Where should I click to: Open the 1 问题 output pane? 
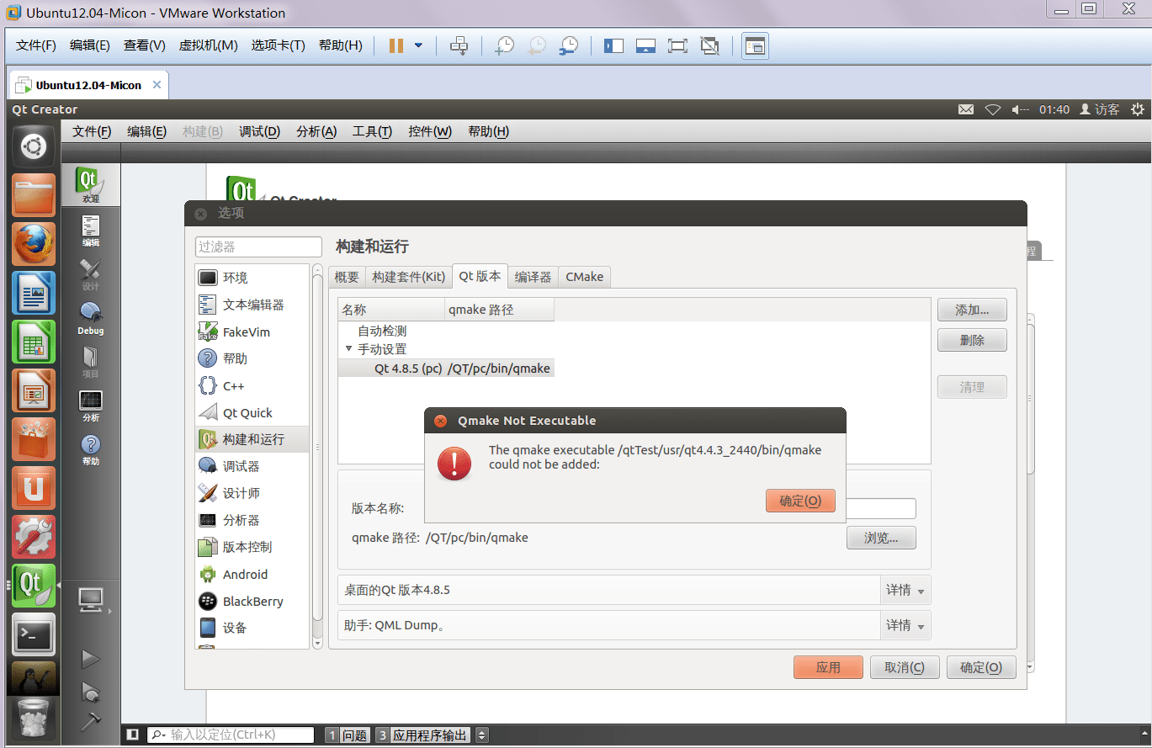[x=348, y=735]
